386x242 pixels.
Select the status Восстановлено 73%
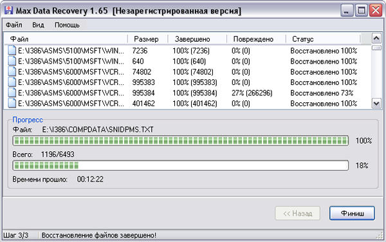point(322,93)
